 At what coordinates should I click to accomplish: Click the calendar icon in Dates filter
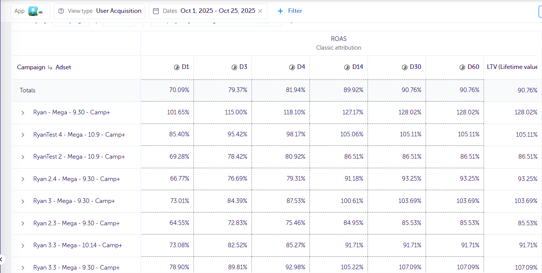[156, 11]
